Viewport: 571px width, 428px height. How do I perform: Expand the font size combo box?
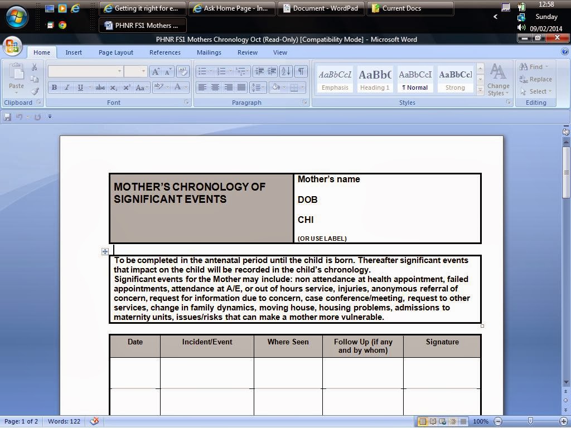143,71
